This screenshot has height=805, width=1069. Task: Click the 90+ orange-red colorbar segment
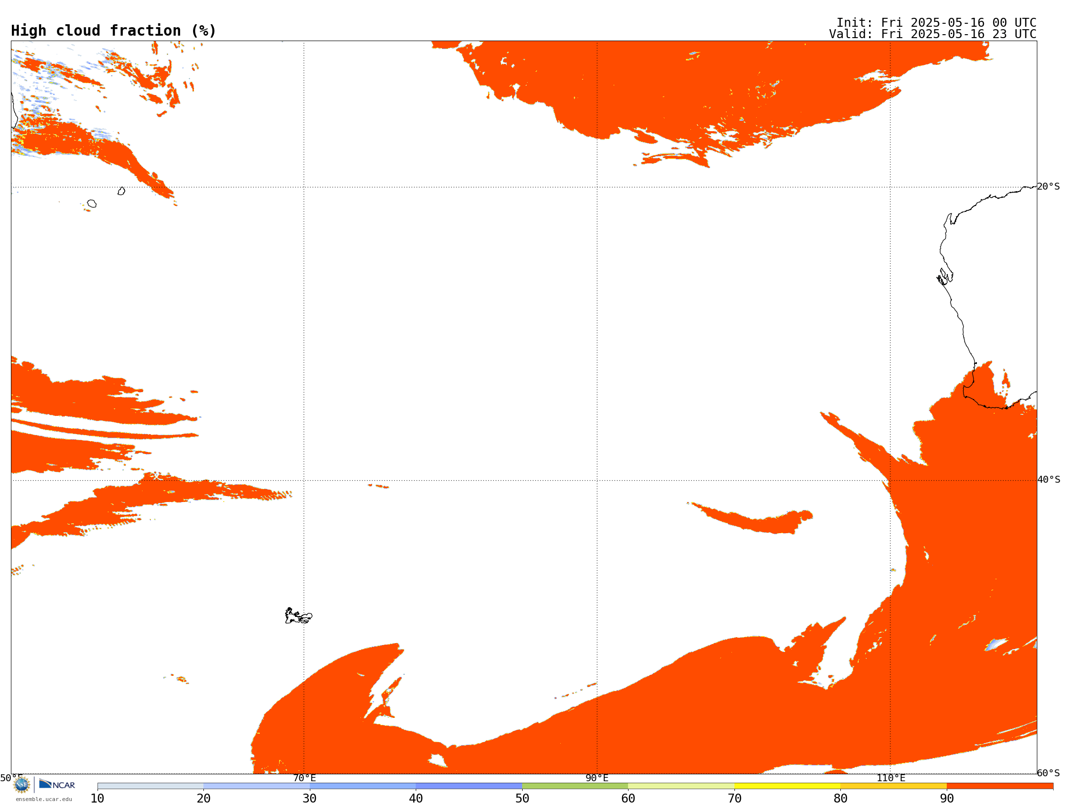1000,786
